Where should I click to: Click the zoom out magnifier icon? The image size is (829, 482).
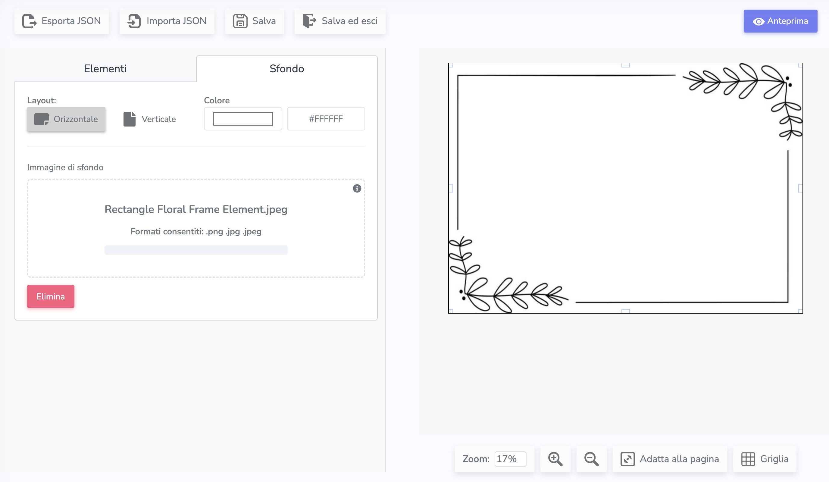tap(591, 459)
